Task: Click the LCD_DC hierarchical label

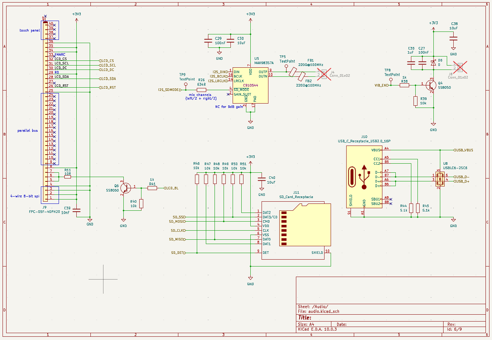Action: pos(107,70)
